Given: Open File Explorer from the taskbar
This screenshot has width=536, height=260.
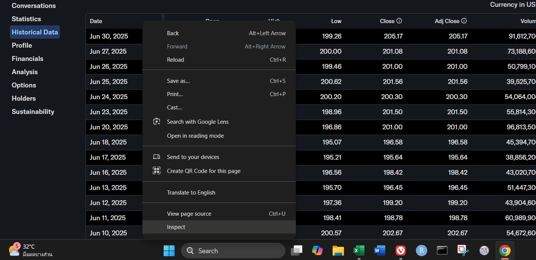Looking at the screenshot, I should [338, 251].
